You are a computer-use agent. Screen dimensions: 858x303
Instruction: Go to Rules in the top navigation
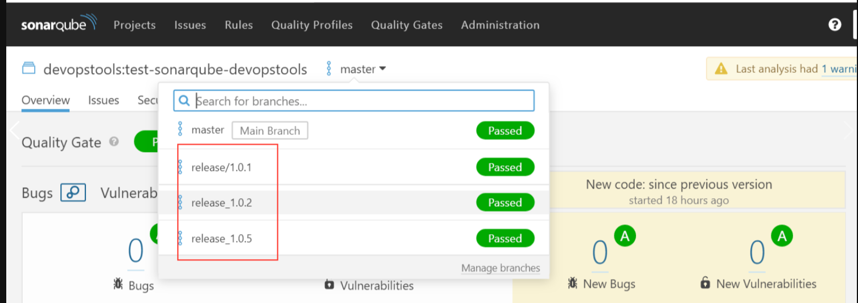pyautogui.click(x=239, y=25)
